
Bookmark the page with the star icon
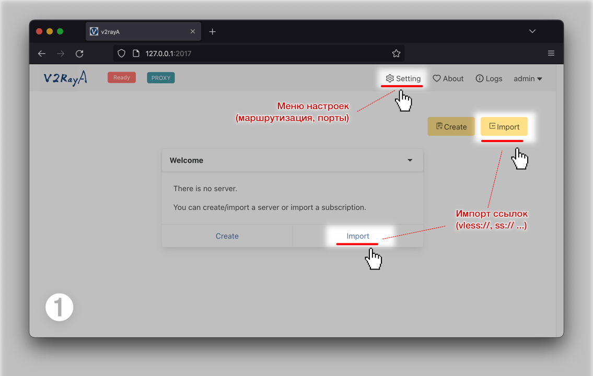396,53
